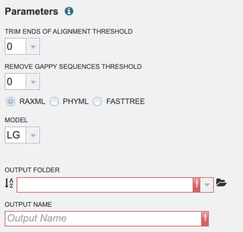This screenshot has width=243, height=232.
Task: Click the Output Folder red warning icon
Action: 197,185
